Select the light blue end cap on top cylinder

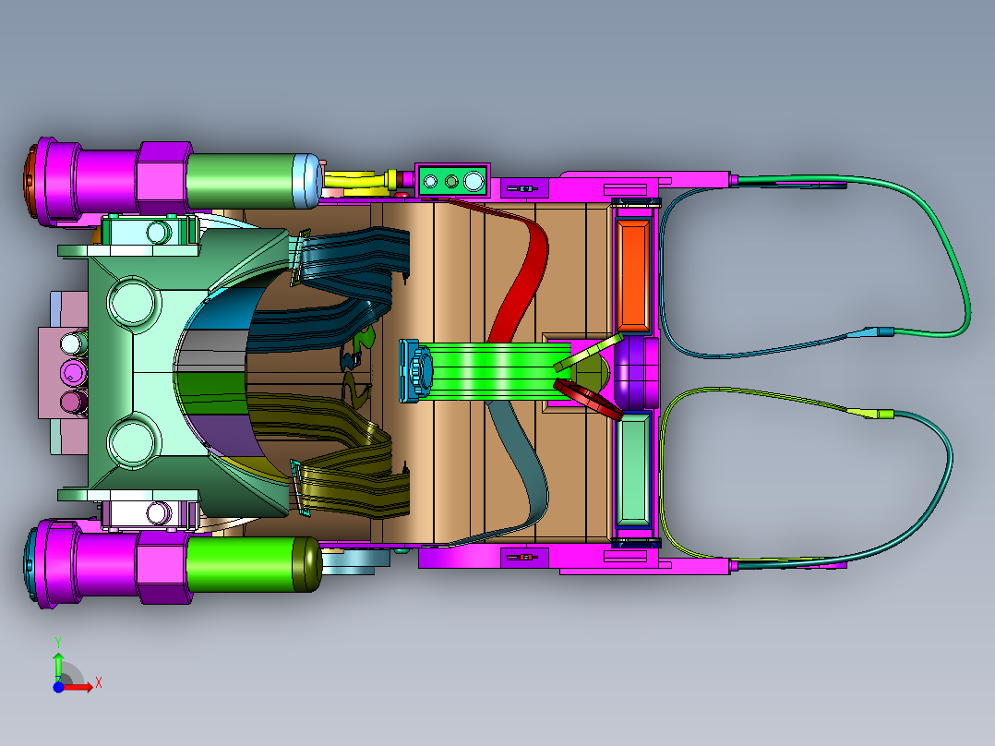click(x=306, y=181)
